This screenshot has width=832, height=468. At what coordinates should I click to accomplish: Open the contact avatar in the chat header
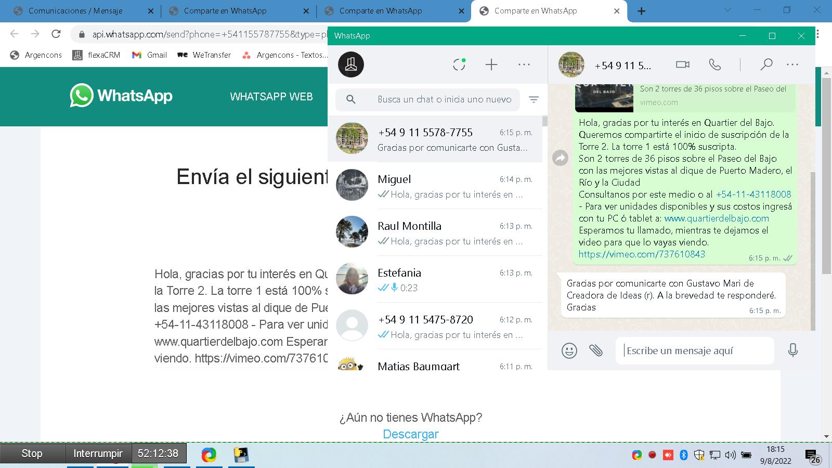[571, 64]
